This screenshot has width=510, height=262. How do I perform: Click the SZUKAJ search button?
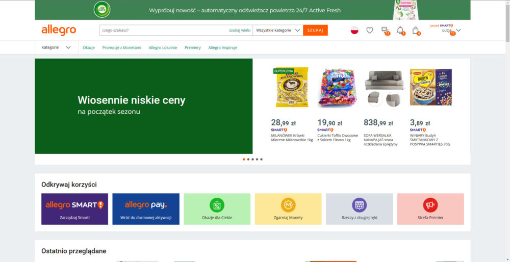tap(315, 30)
